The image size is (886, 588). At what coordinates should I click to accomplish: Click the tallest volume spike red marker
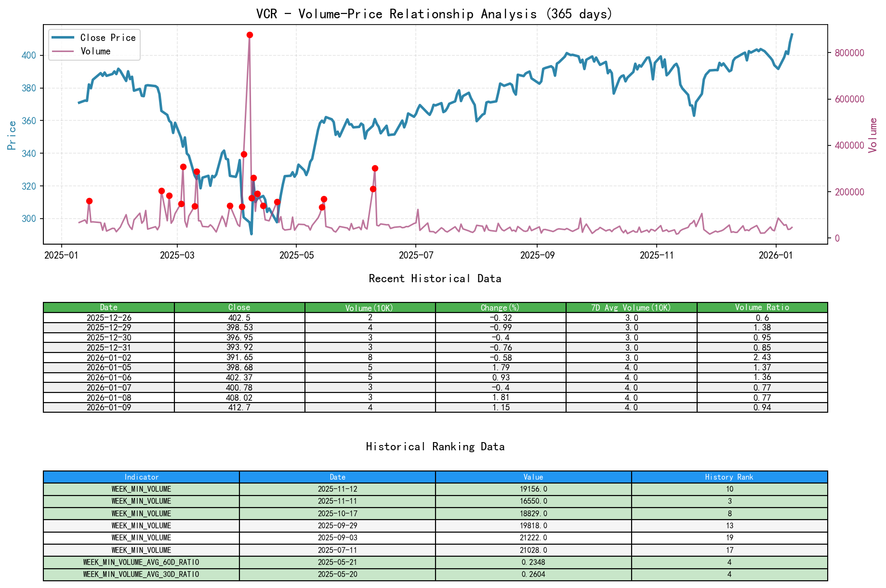[250, 34]
